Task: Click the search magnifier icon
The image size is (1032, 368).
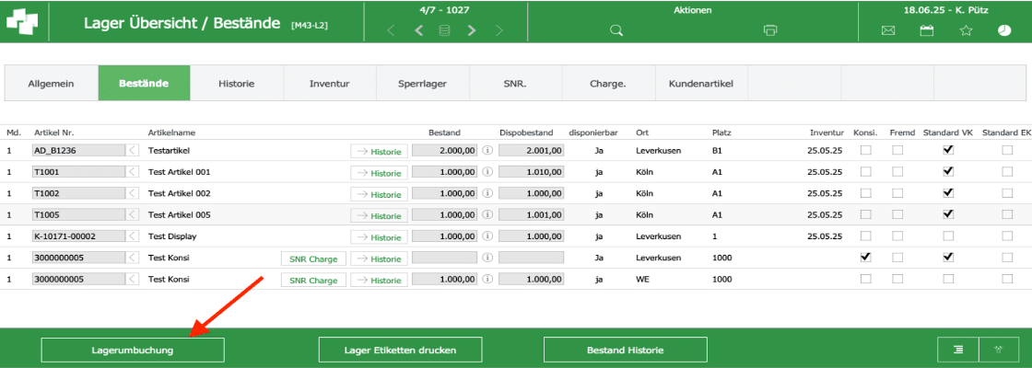Action: click(616, 30)
